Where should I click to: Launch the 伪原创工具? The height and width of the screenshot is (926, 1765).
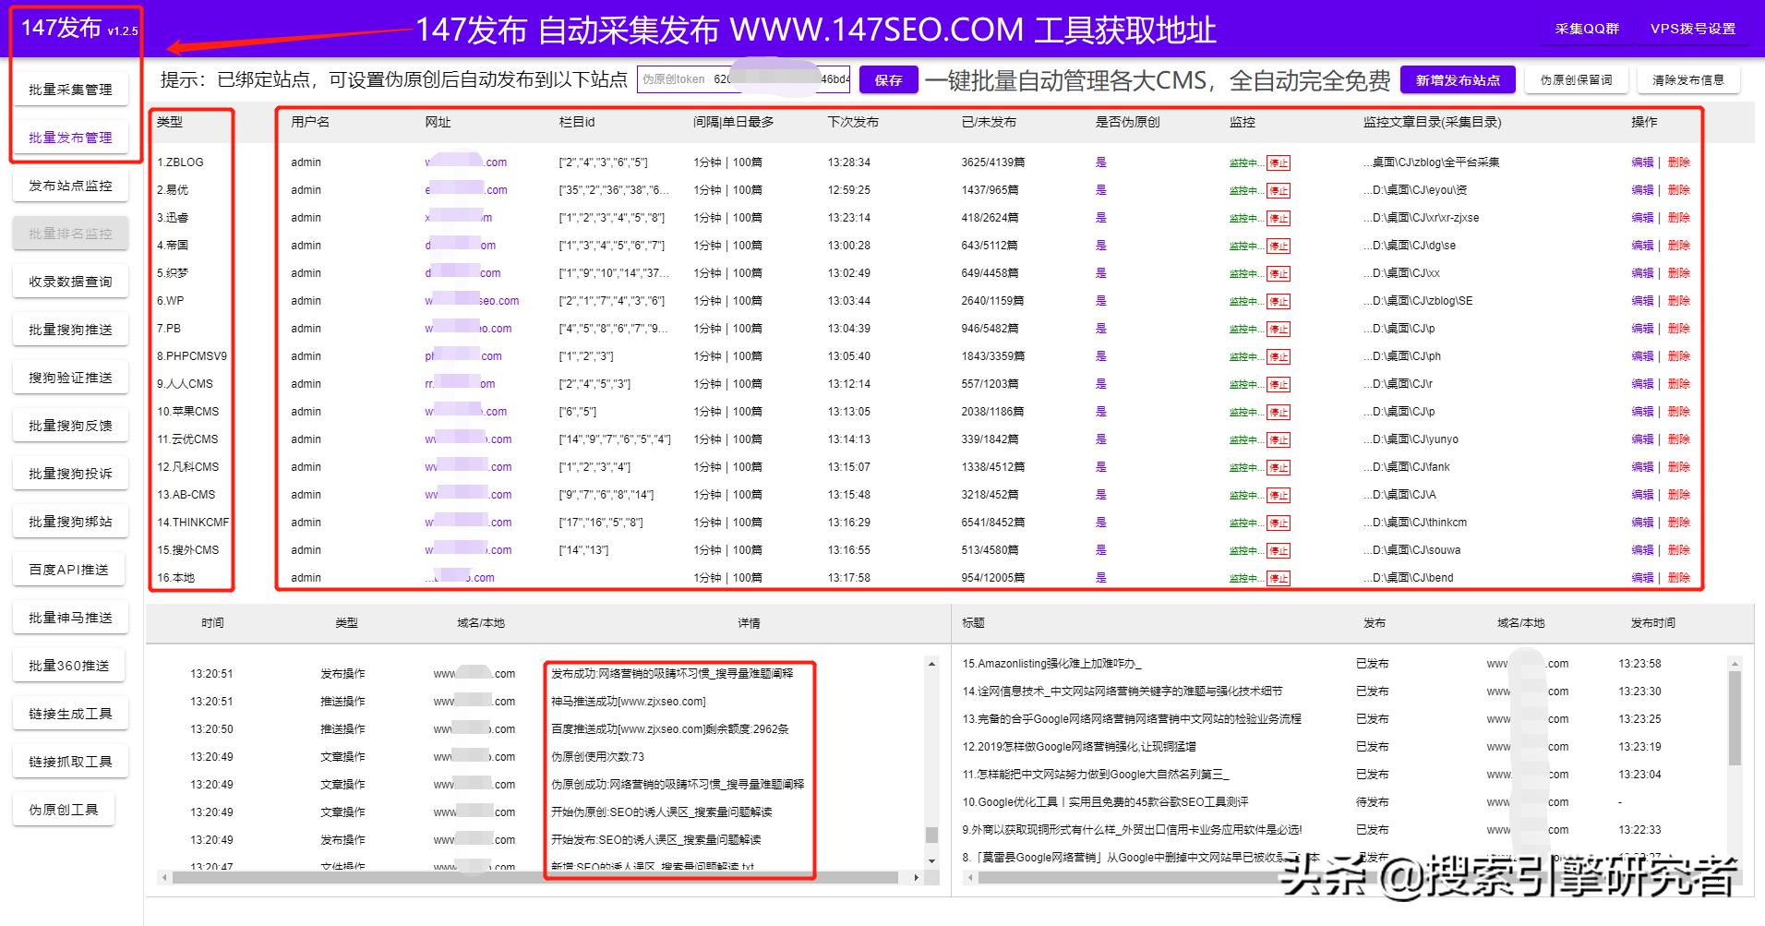point(65,809)
